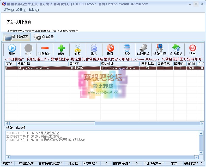Click log line 在线代理IP获取规则库检测成功!

[45, 140]
